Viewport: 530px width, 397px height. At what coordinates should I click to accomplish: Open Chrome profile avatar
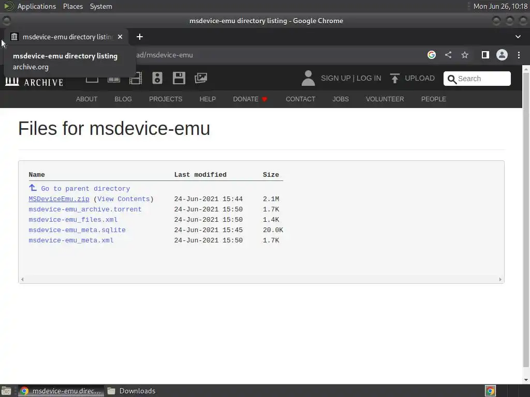[x=502, y=55]
